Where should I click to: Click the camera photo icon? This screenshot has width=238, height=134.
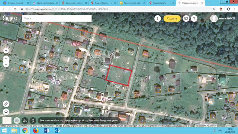click(17, 121)
